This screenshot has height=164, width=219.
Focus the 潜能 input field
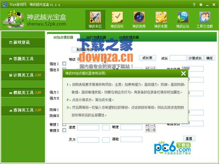click(131, 139)
